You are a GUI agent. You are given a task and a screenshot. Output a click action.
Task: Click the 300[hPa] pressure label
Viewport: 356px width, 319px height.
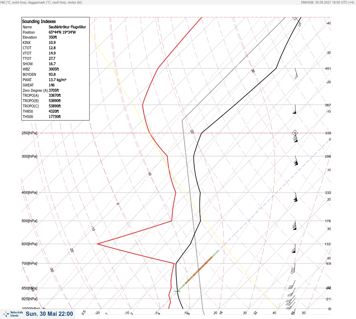coord(29,156)
